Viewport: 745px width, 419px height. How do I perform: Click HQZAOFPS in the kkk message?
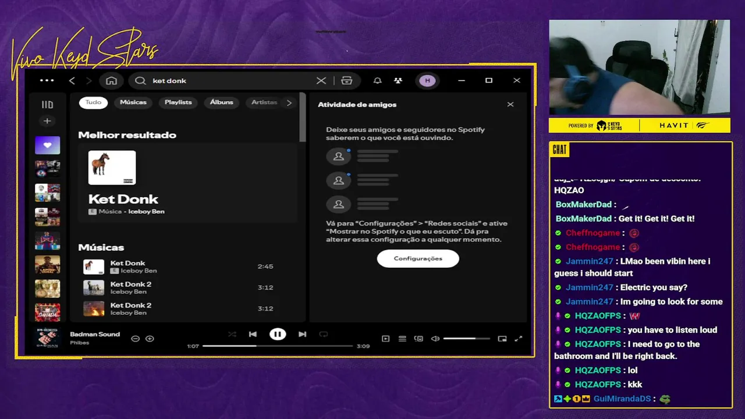(598, 385)
